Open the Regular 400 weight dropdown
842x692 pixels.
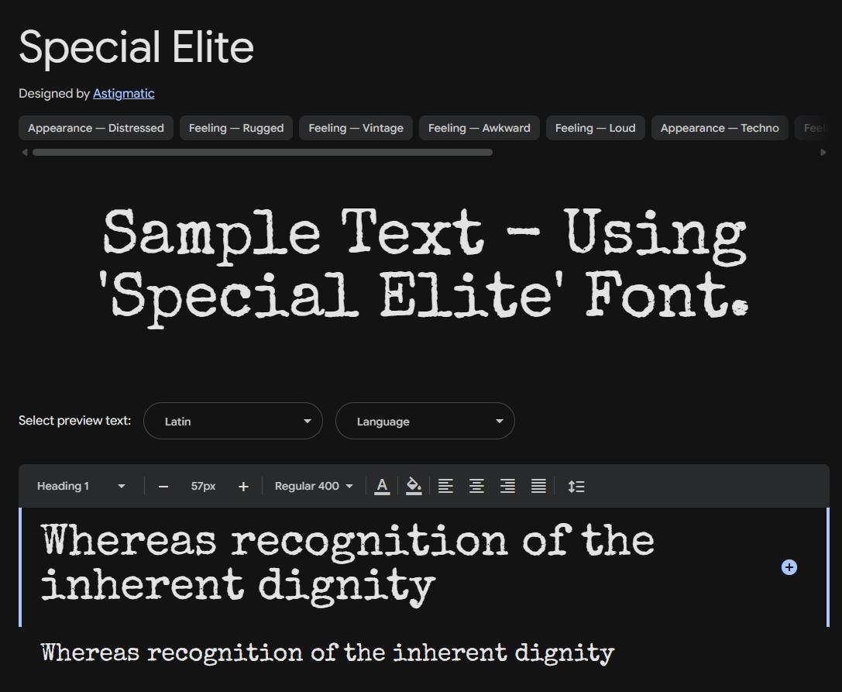click(x=314, y=486)
